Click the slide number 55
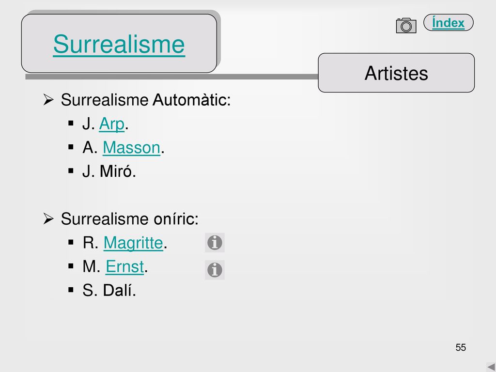The height and width of the screenshot is (372, 496). pos(461,347)
